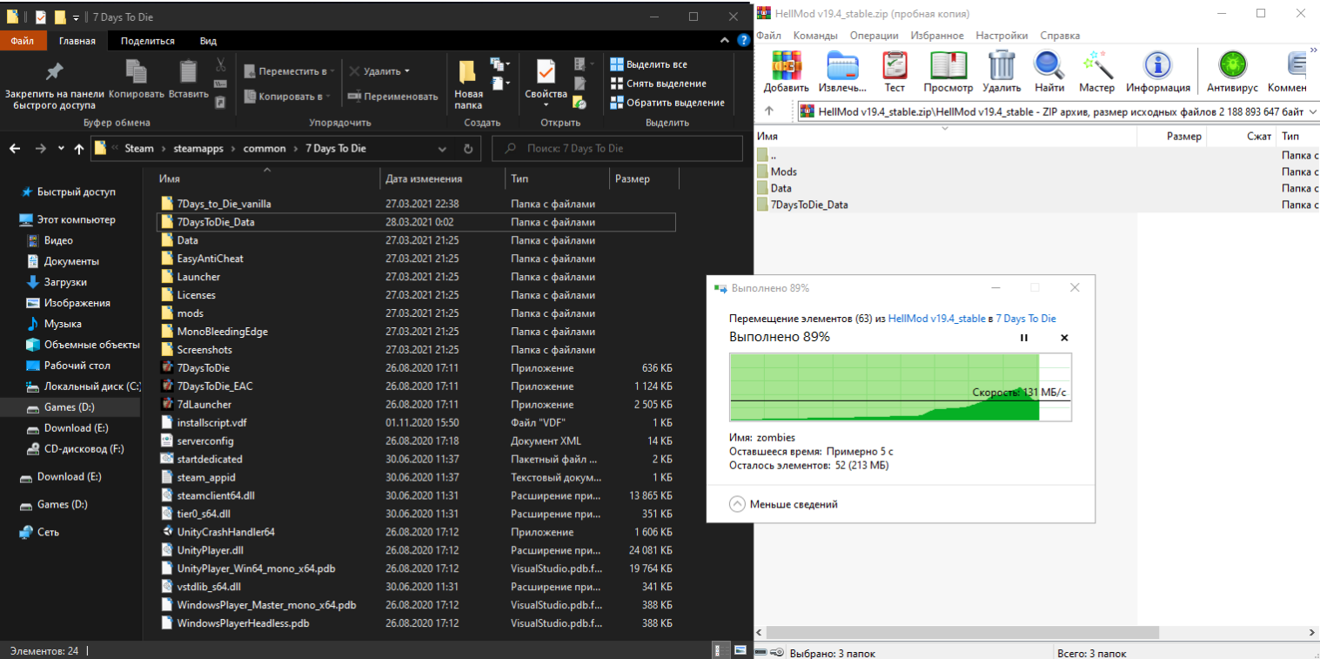Open the WinRAR Найти (Find) magnifier icon

point(1049,66)
